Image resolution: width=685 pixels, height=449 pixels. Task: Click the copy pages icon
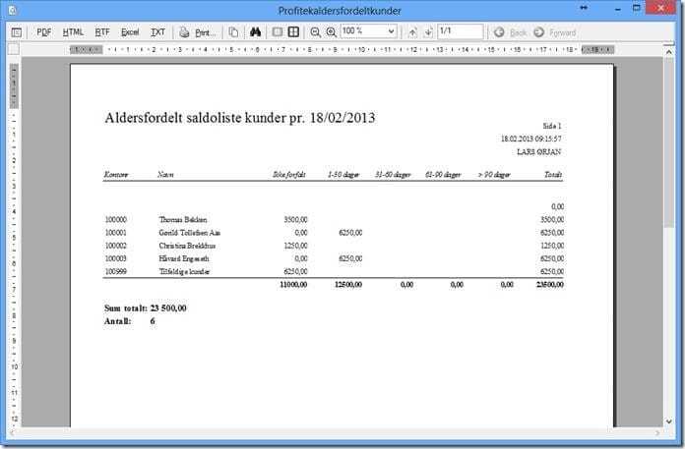coord(234,32)
